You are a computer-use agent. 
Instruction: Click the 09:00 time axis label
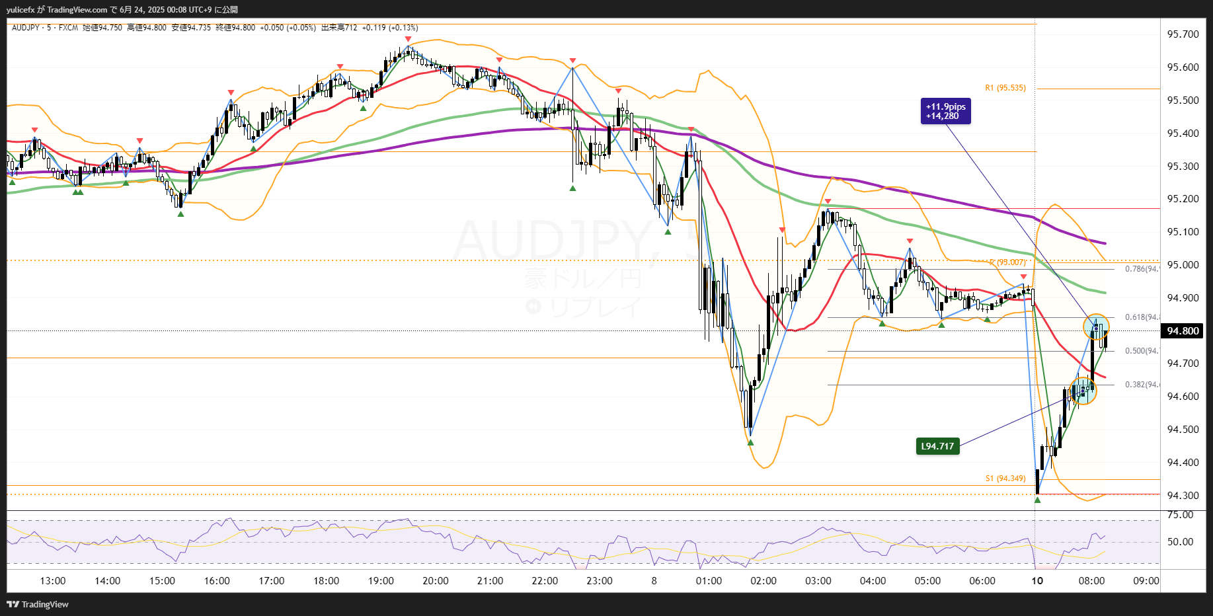pyautogui.click(x=1146, y=581)
